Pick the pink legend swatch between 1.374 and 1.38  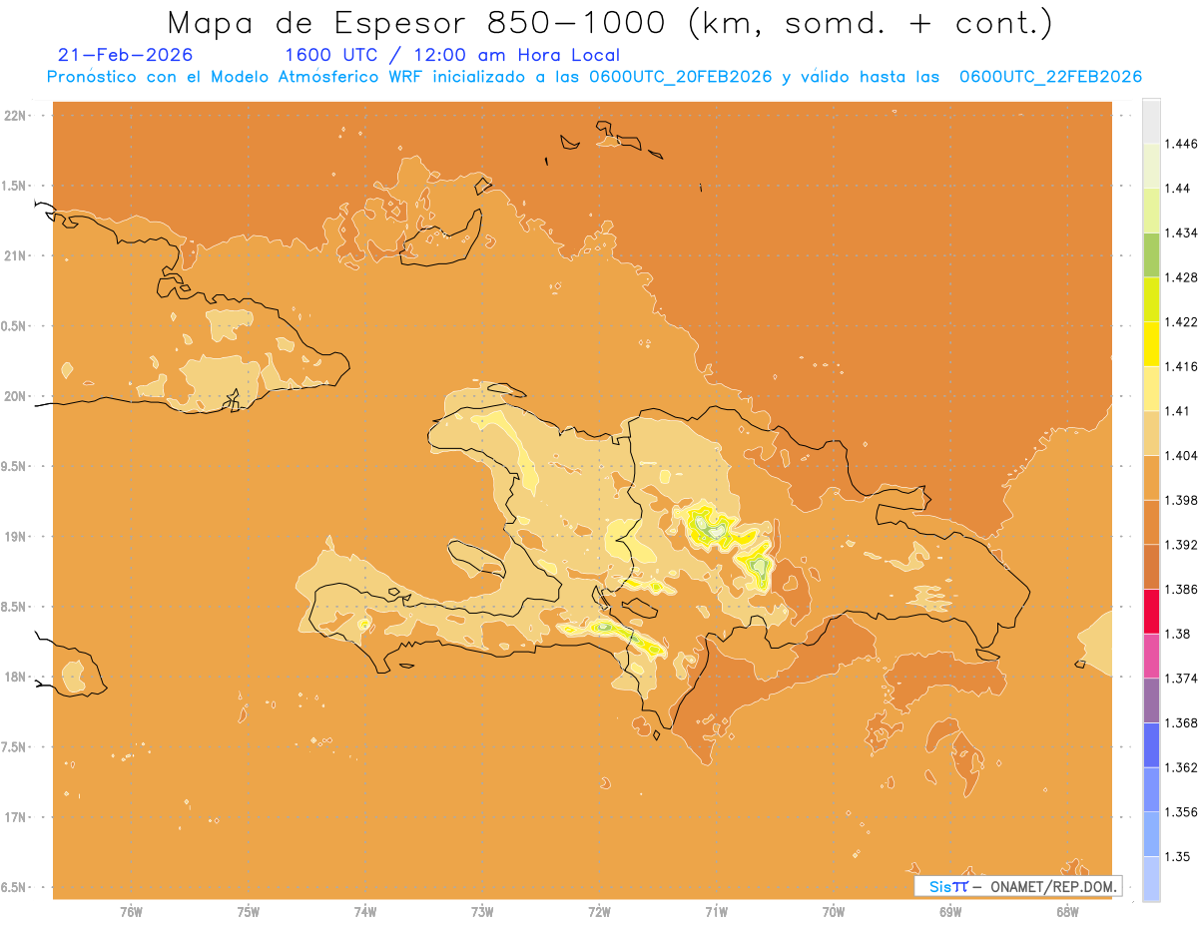(x=1151, y=656)
